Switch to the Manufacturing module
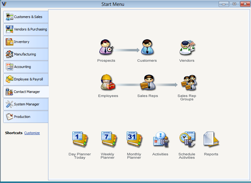This screenshot has height=183, width=251. (26, 54)
